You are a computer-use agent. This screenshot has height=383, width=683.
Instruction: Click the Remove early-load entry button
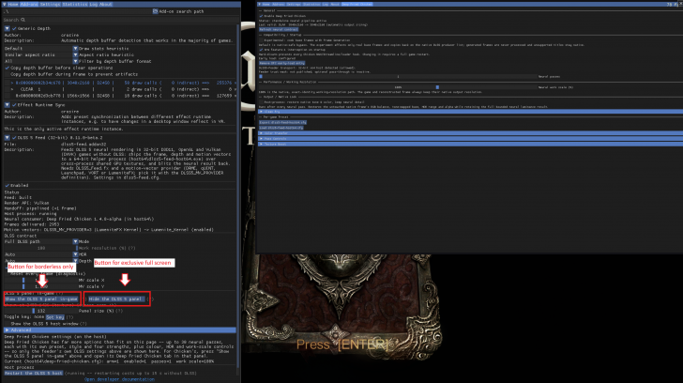click(x=281, y=63)
